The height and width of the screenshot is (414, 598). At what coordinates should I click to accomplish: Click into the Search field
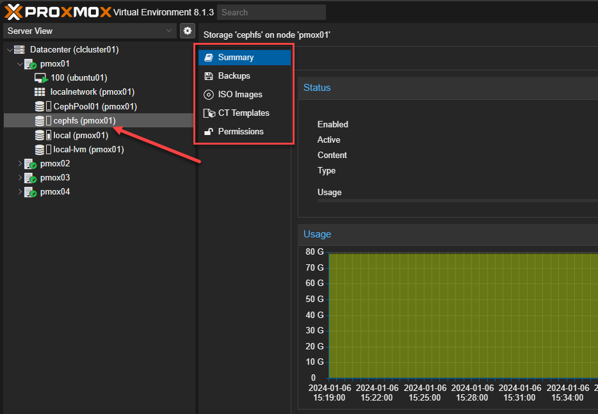271,12
